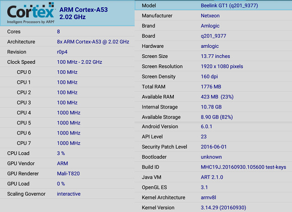
Task: Click the Board value q201_9377
Action: click(214, 36)
